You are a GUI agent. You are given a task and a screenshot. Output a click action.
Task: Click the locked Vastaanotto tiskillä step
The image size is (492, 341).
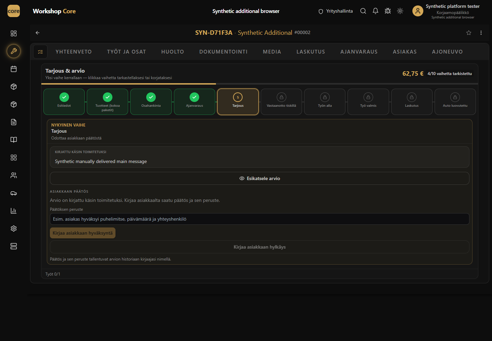coord(281,102)
